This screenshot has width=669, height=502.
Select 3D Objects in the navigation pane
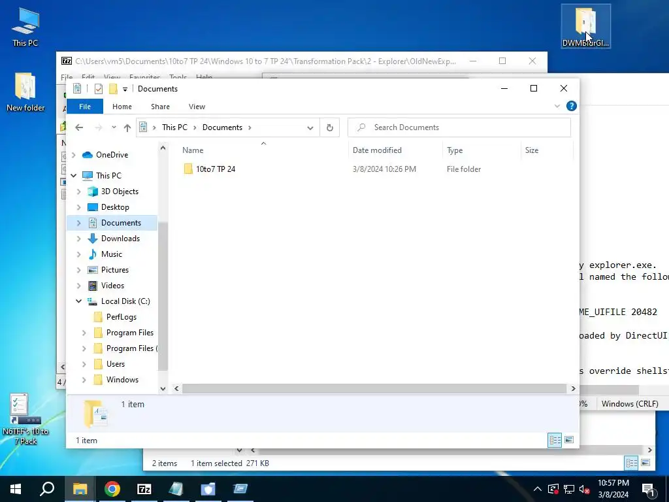pyautogui.click(x=120, y=192)
